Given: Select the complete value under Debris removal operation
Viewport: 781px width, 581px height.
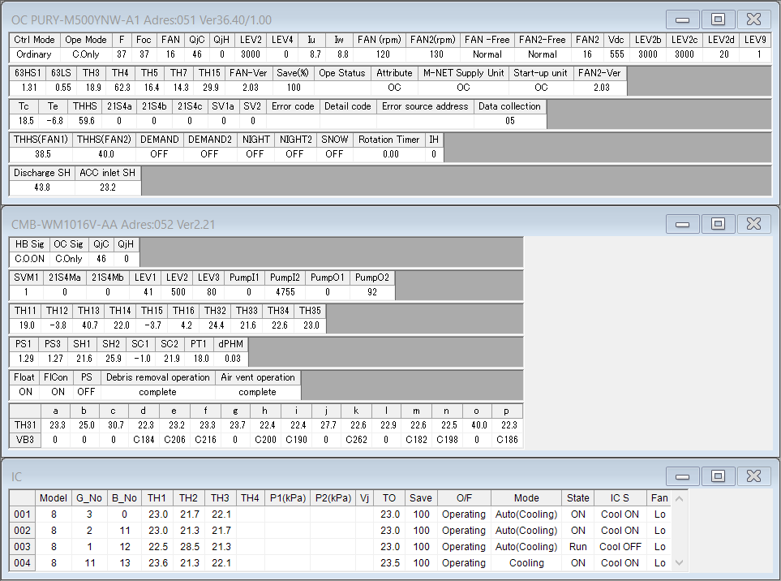Looking at the screenshot, I should [x=157, y=392].
